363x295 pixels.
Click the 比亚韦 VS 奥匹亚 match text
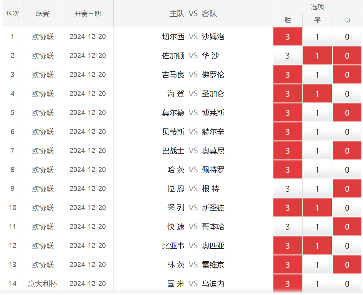pyautogui.click(x=193, y=245)
